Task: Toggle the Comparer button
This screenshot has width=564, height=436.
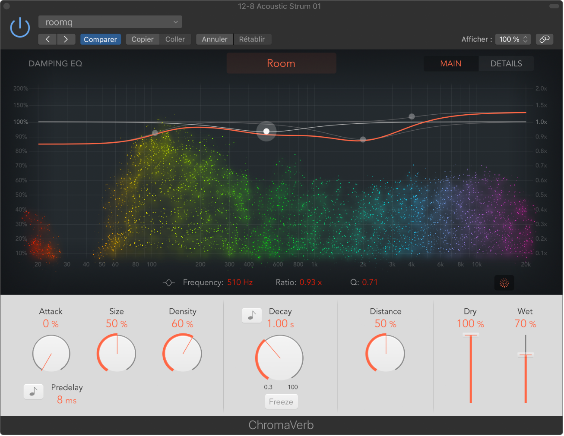Action: (x=100, y=39)
